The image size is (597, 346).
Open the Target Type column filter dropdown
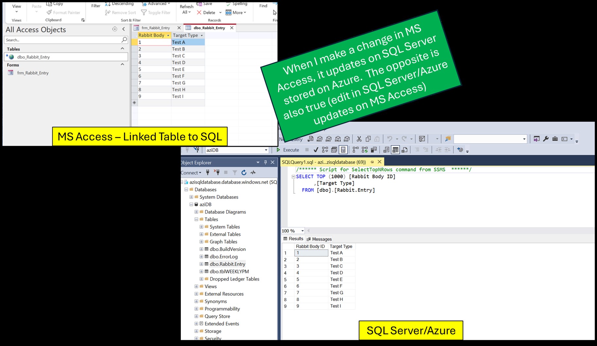click(x=201, y=35)
